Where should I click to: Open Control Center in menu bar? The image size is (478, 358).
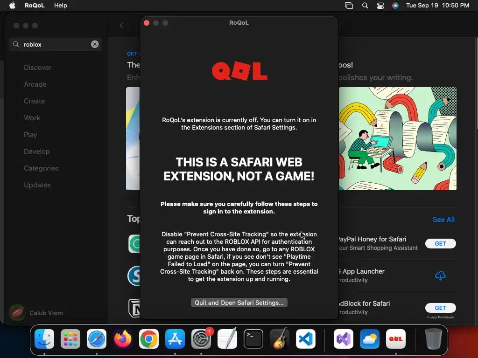tap(380, 6)
